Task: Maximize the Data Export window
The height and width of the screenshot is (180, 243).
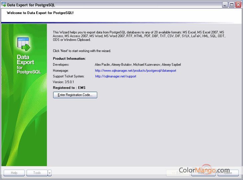Action: click(232, 5)
